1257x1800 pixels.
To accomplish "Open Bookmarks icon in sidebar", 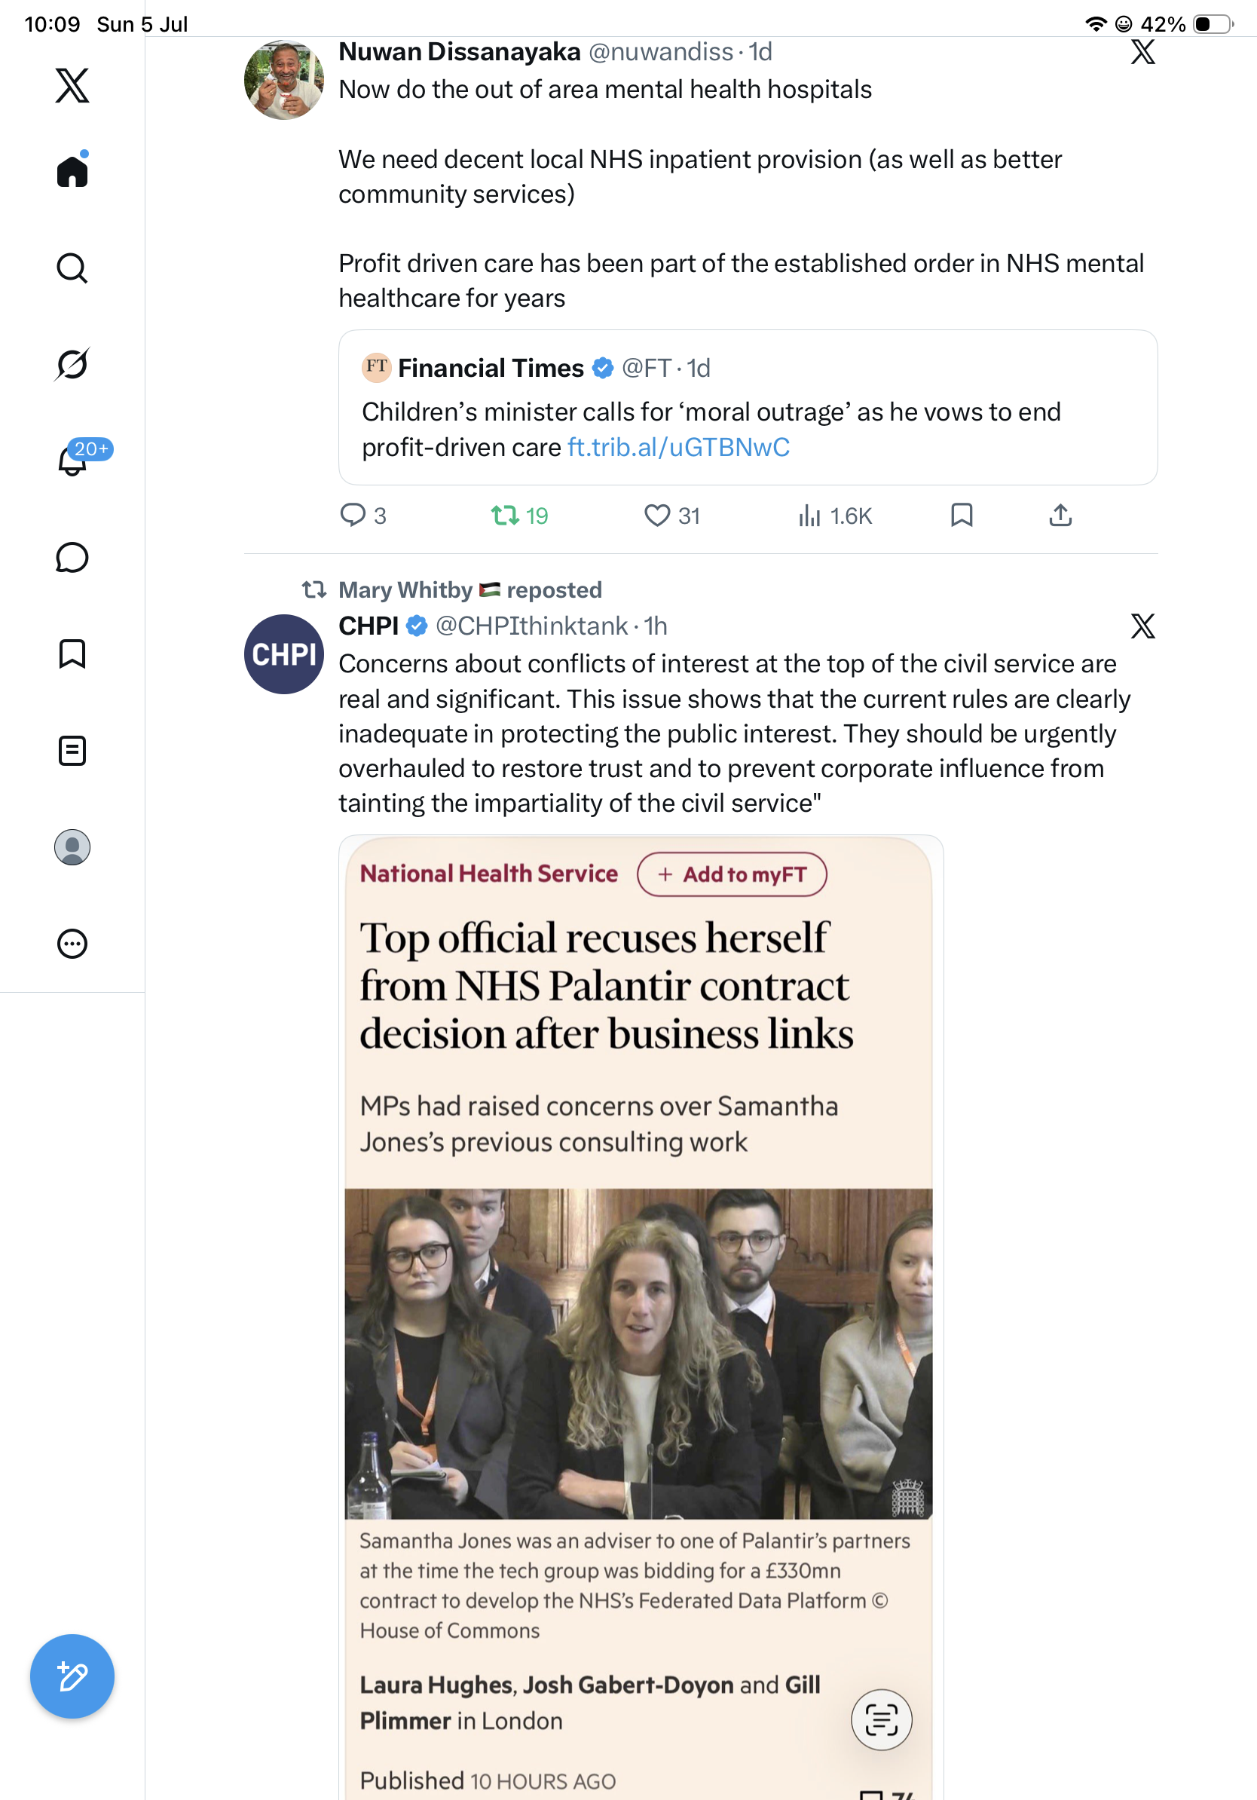I will pyautogui.click(x=72, y=654).
